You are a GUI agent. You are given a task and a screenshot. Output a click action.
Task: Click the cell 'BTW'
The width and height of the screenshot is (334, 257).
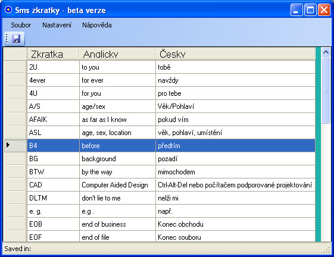coord(53,172)
